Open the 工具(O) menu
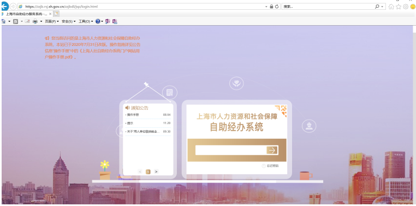Image resolution: width=416 pixels, height=206 pixels. point(86,21)
